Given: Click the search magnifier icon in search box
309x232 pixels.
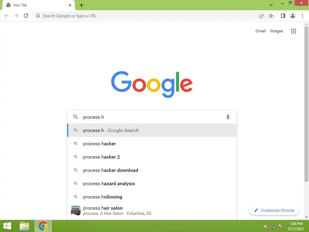Looking at the screenshot, I should 75,117.
